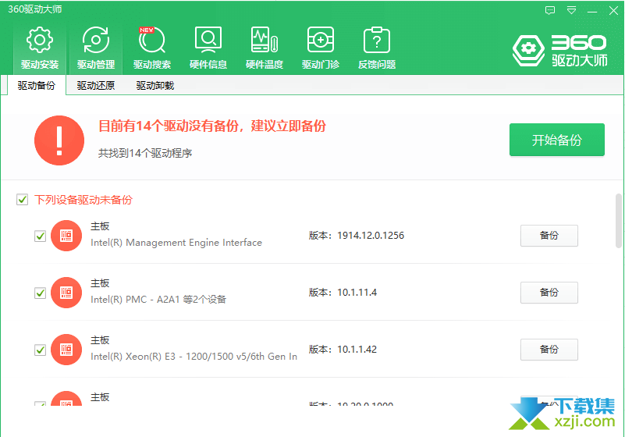Uncheck the 下列设备驱动未备份 select-all checkbox
Screen dimensions: 625x437
pos(23,200)
